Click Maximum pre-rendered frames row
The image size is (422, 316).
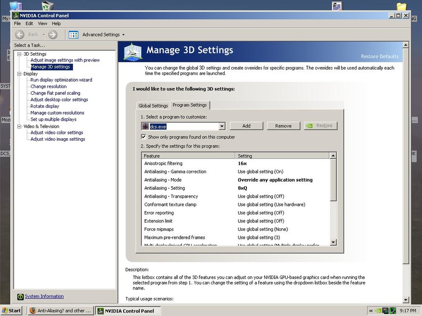pos(235,238)
